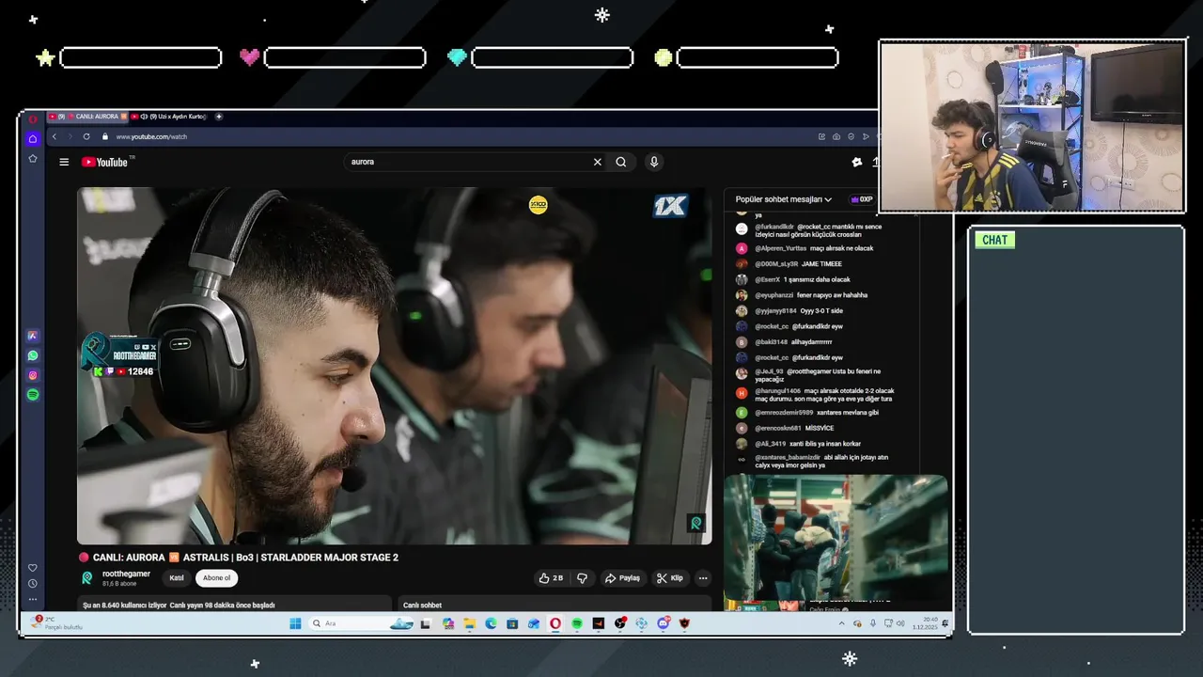Open the picture-in-picture mini video thumbnail
This screenshot has width=1203, height=677.
(x=836, y=538)
